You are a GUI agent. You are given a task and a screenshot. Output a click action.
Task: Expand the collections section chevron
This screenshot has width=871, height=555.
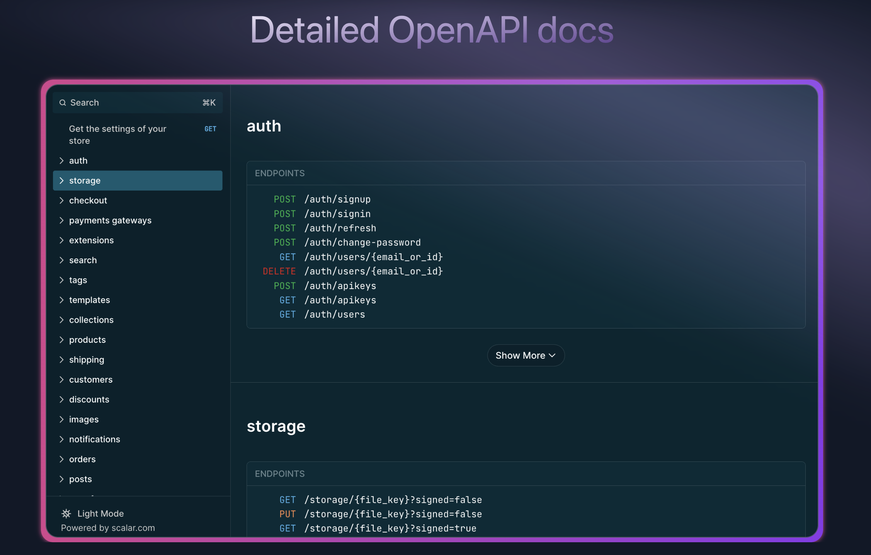coord(61,320)
